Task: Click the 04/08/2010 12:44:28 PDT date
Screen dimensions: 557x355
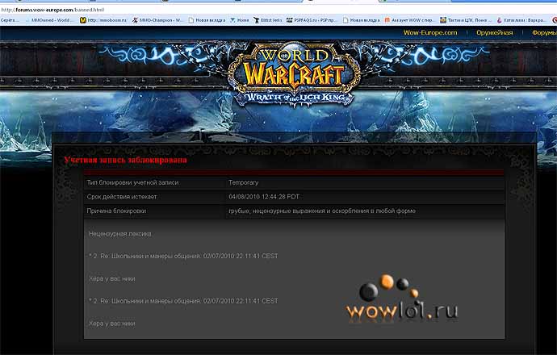Action: tap(264, 197)
